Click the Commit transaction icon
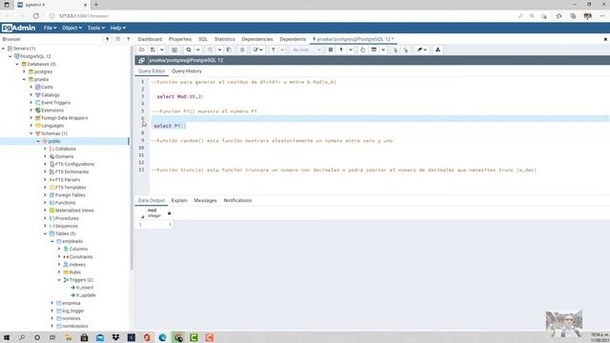Screen dimensions: 610x343 (395, 50)
